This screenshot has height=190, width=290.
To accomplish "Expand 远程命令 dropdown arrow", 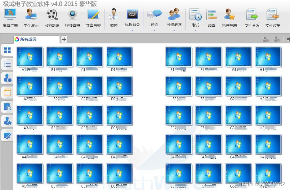I will pos(132,30).
